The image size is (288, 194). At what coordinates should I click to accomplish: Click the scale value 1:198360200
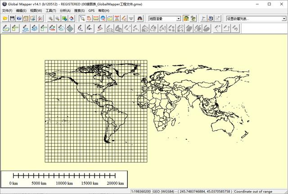(141, 192)
